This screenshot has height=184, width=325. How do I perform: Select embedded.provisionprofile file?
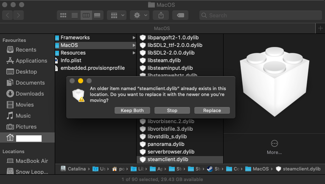(90, 68)
